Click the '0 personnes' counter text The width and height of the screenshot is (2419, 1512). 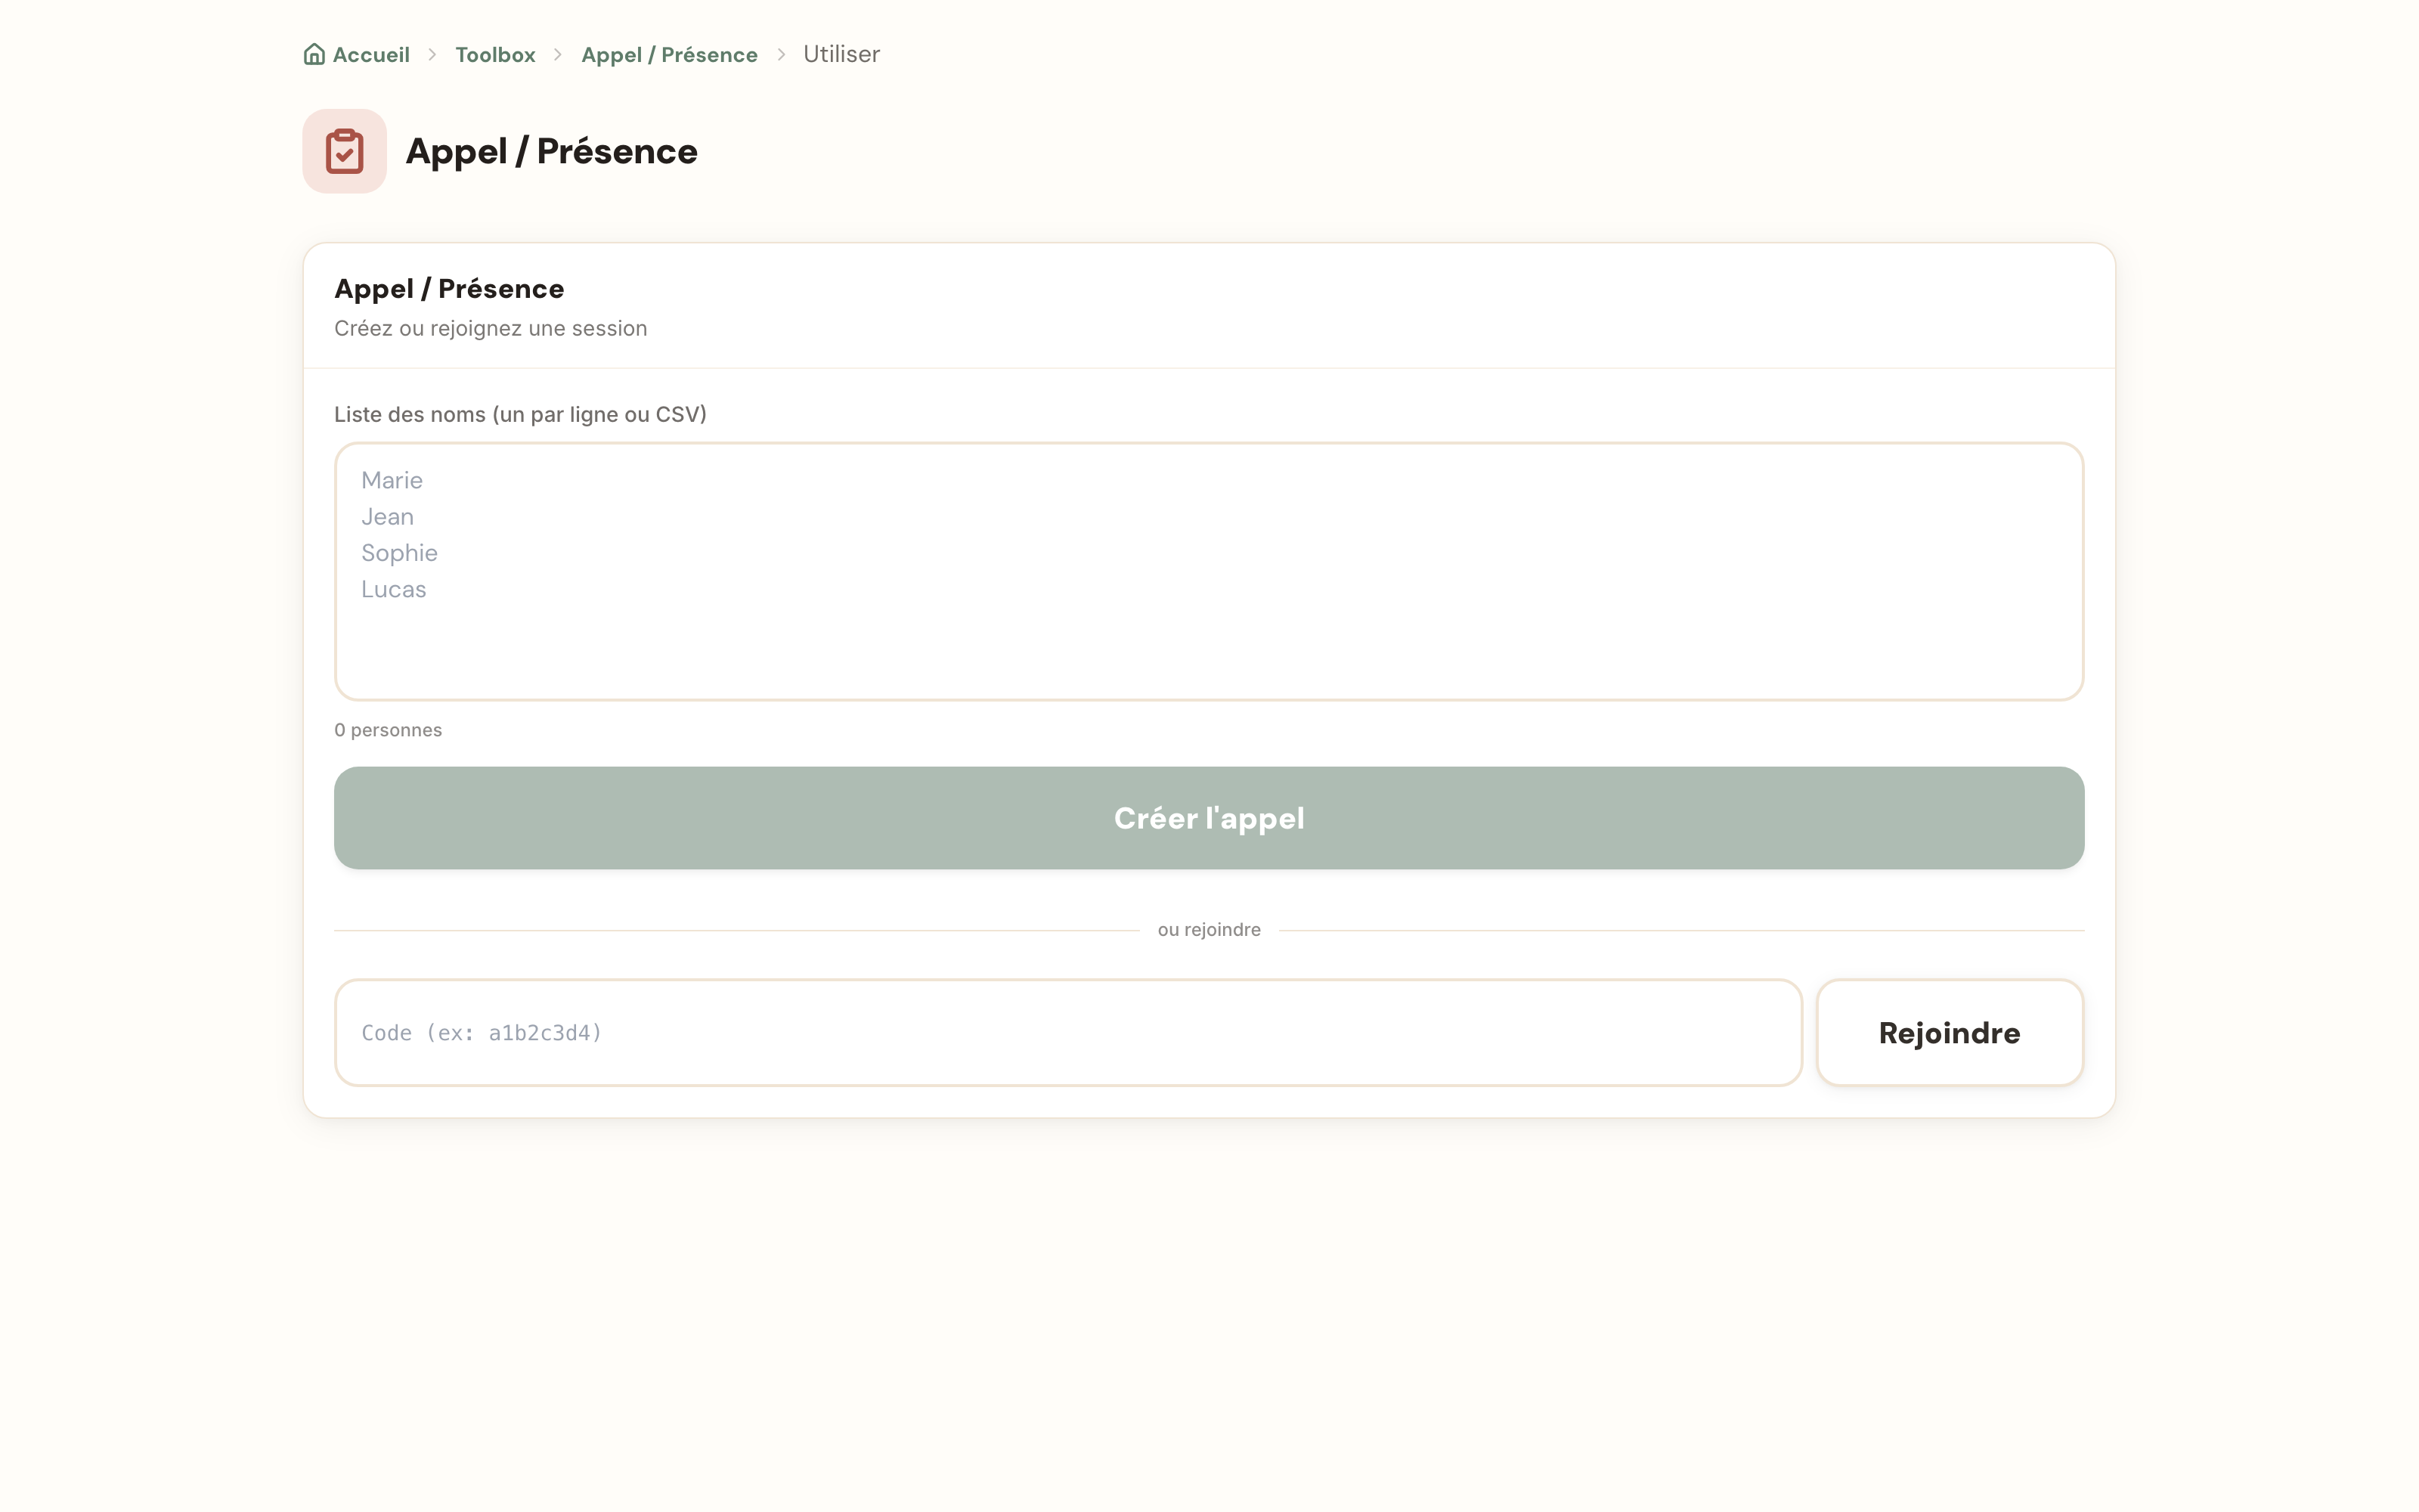coord(388,730)
